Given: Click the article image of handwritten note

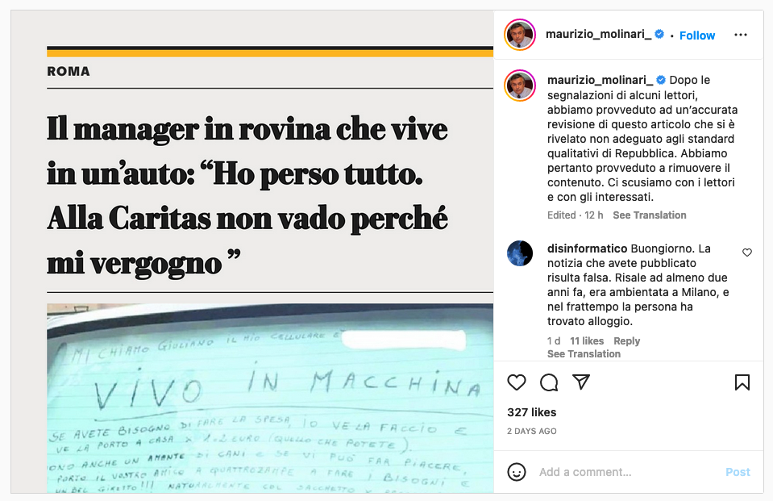Looking at the screenshot, I should [270, 399].
